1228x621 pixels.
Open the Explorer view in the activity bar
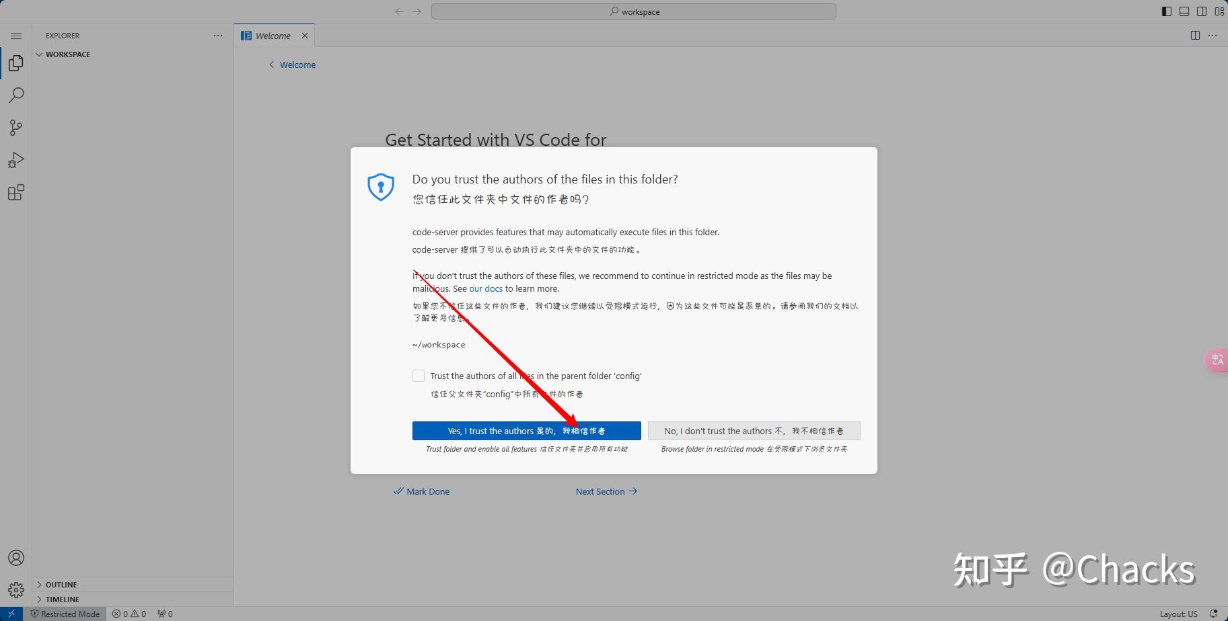click(16, 63)
